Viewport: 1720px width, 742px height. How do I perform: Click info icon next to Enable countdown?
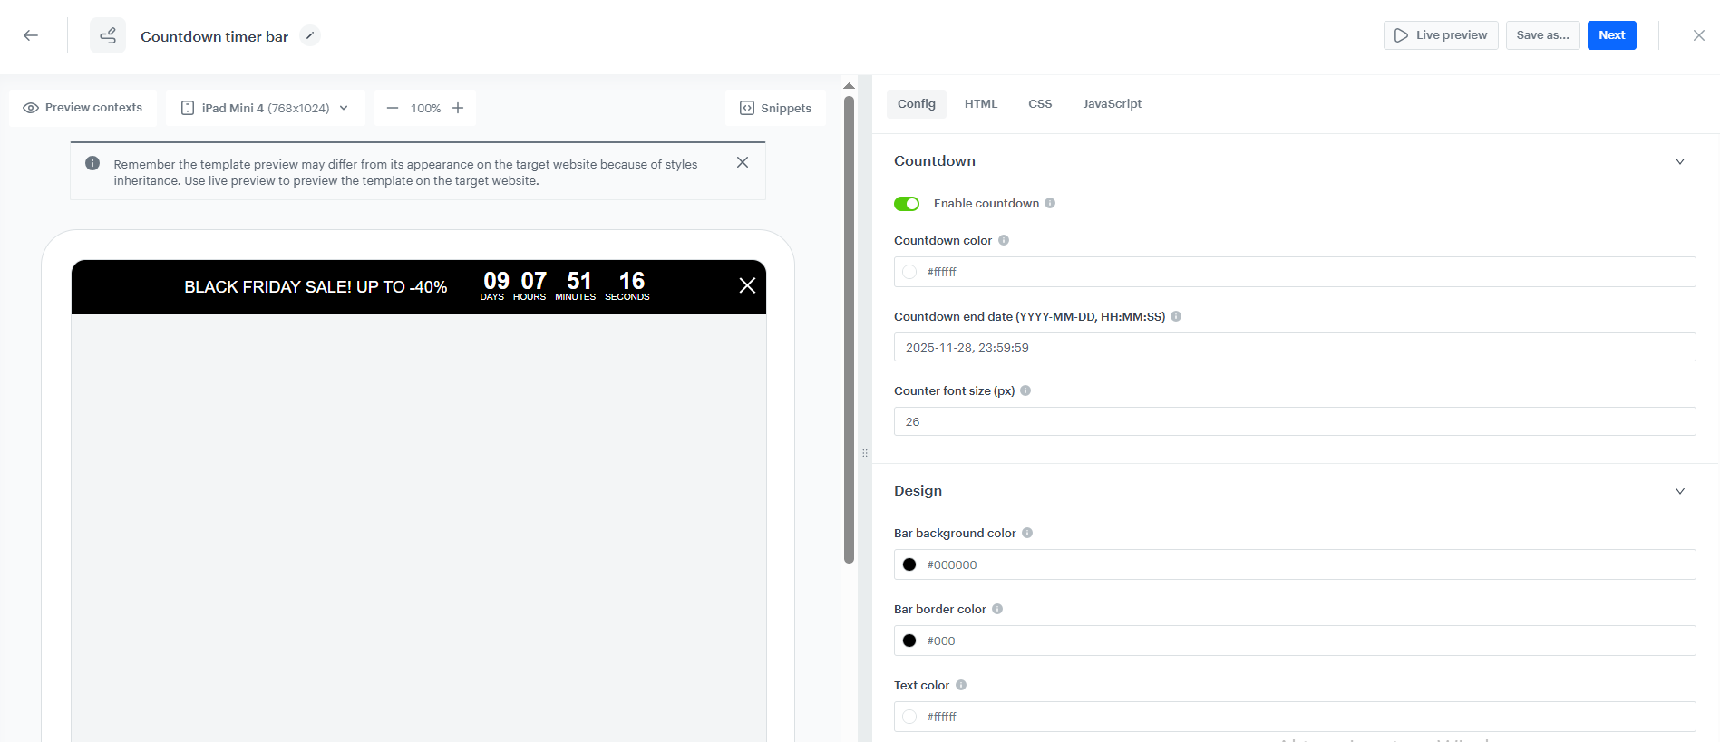(1050, 203)
